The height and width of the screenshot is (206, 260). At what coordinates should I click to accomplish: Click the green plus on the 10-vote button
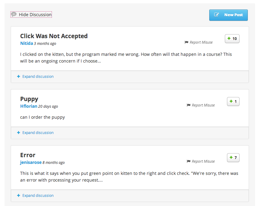point(229,39)
